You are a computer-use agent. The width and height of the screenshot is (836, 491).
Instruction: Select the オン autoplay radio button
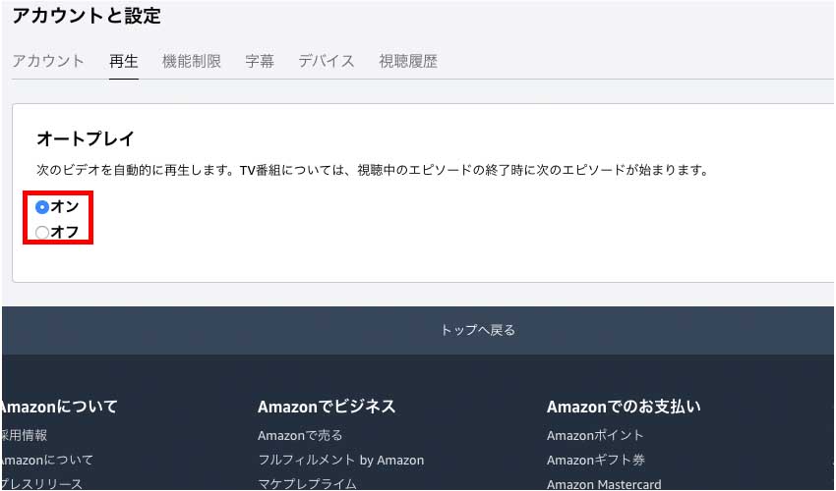42,207
